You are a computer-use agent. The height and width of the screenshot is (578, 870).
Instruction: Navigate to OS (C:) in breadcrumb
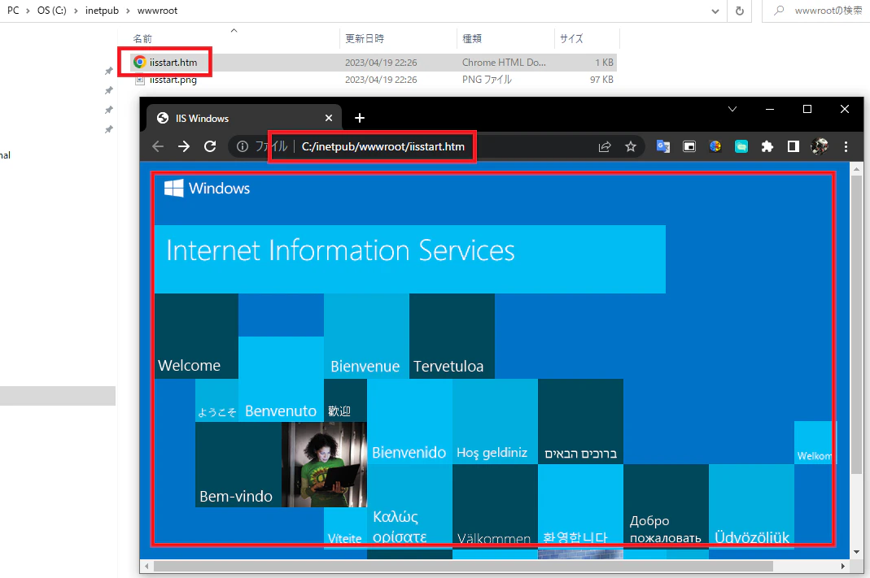coord(51,11)
